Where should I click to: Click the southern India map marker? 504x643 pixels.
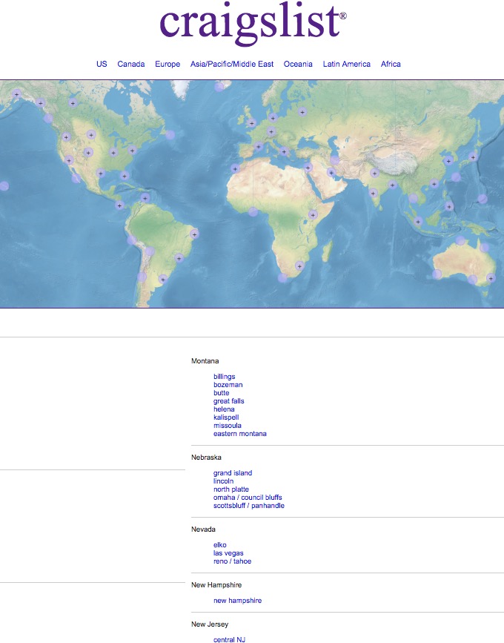(x=374, y=193)
